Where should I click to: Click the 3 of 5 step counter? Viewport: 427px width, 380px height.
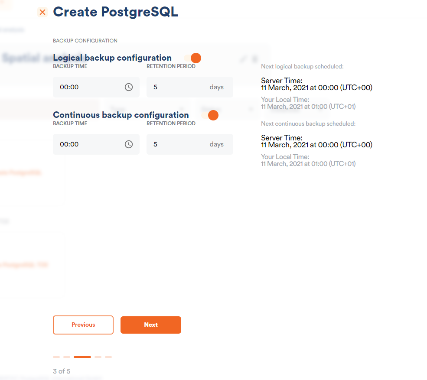click(x=62, y=371)
